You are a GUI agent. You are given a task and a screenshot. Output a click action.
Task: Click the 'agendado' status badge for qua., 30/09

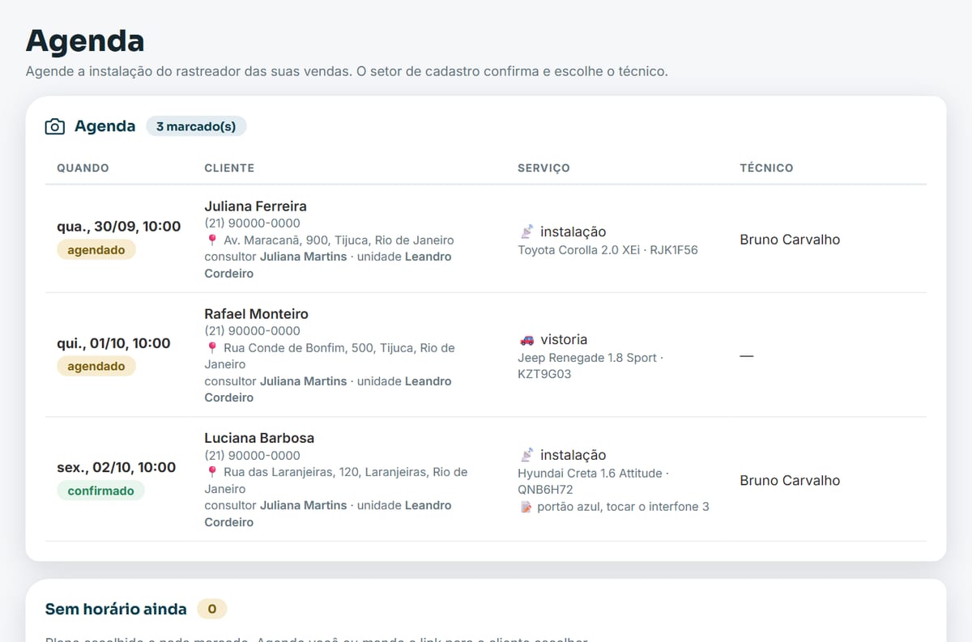(x=96, y=250)
